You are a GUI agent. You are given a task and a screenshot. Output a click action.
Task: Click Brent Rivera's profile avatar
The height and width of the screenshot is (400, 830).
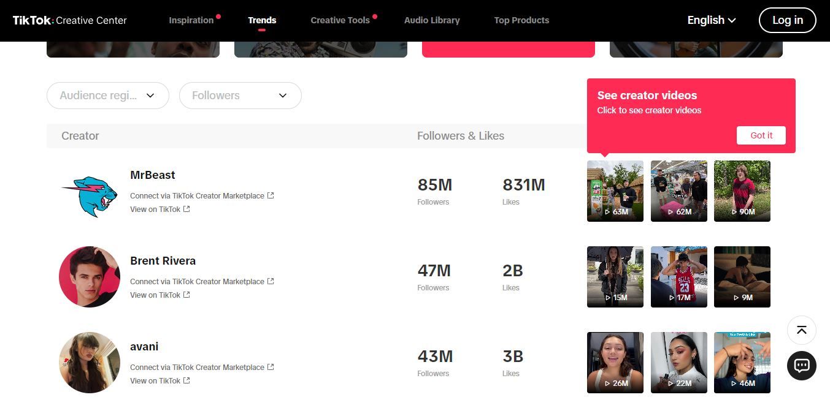coord(89,277)
